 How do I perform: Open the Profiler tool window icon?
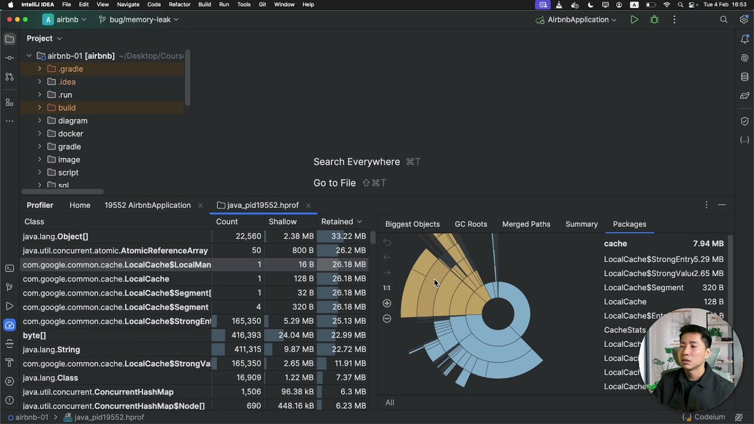(x=9, y=325)
